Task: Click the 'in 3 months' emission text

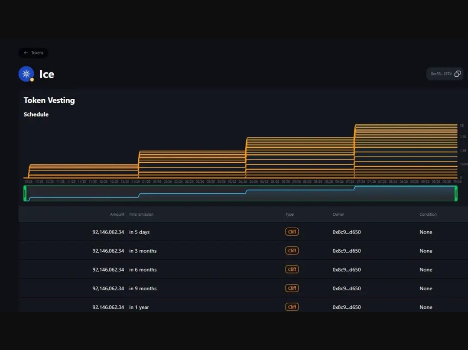Action: (143, 251)
